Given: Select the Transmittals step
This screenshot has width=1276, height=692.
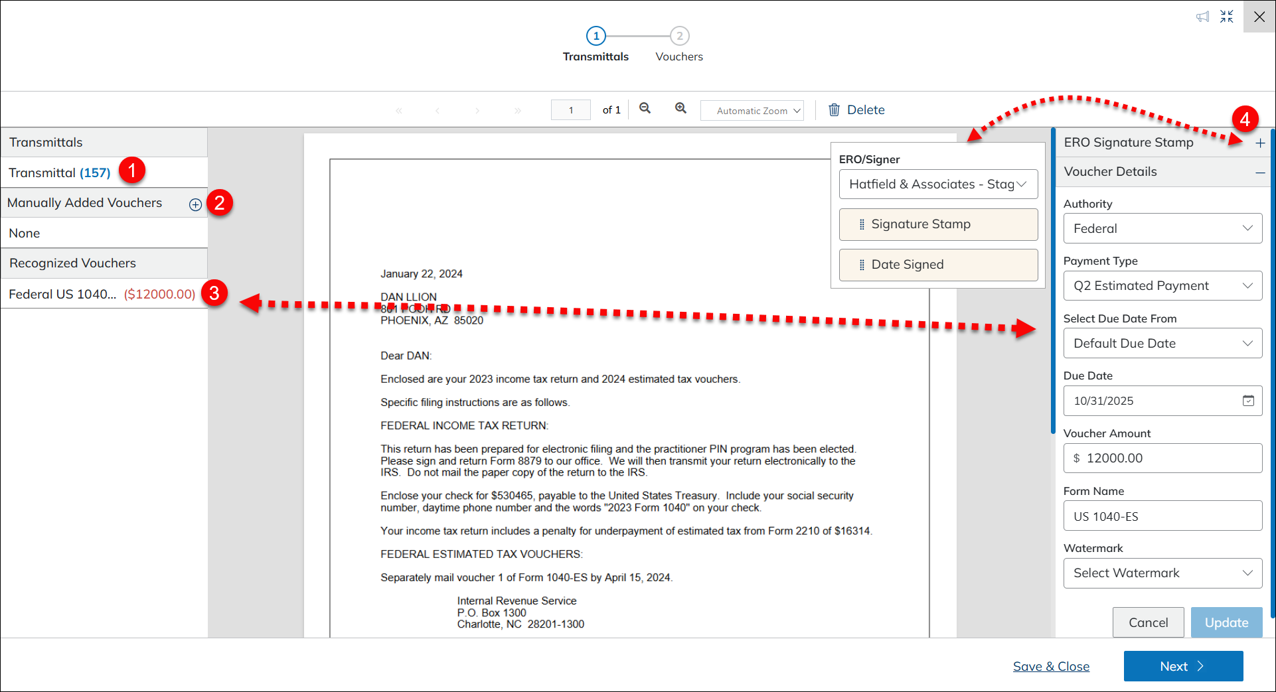Looking at the screenshot, I should pyautogui.click(x=596, y=36).
